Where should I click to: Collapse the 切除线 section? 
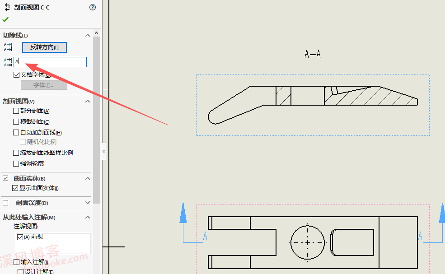click(x=88, y=36)
